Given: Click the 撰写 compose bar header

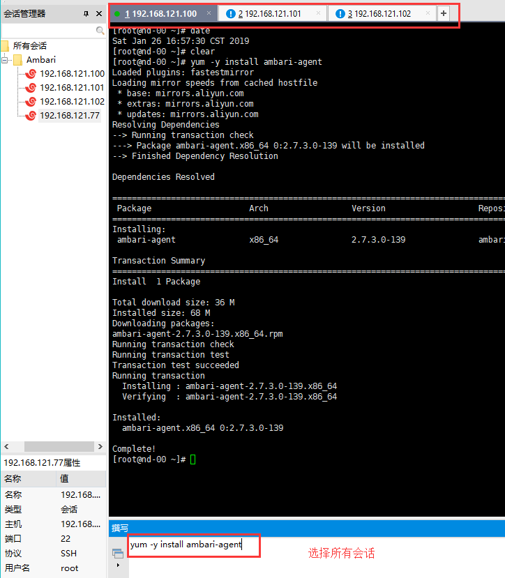Looking at the screenshot, I should pyautogui.click(x=306, y=528).
